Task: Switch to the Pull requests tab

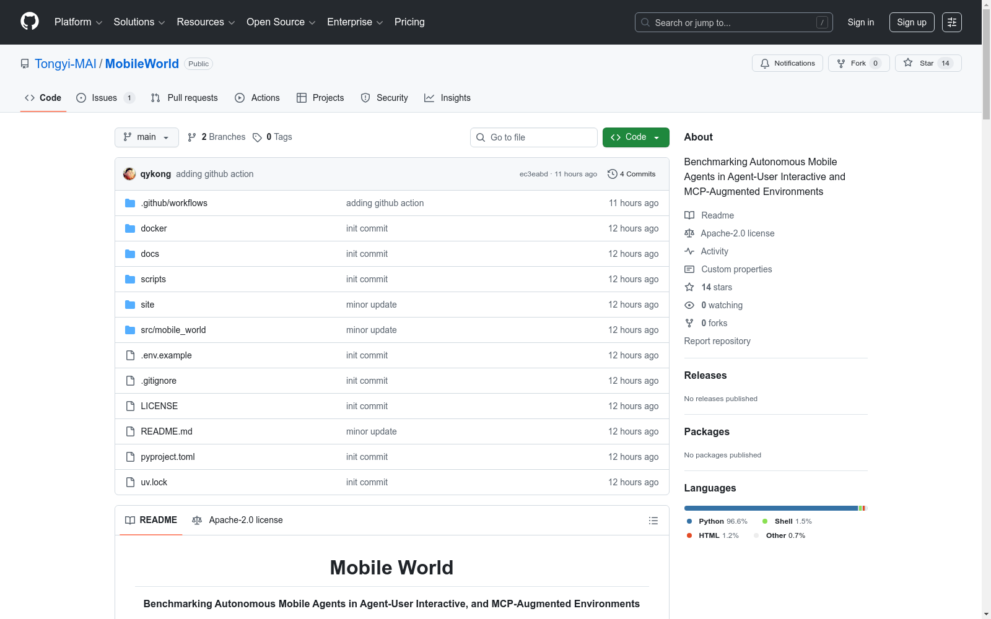Action: coord(184,98)
